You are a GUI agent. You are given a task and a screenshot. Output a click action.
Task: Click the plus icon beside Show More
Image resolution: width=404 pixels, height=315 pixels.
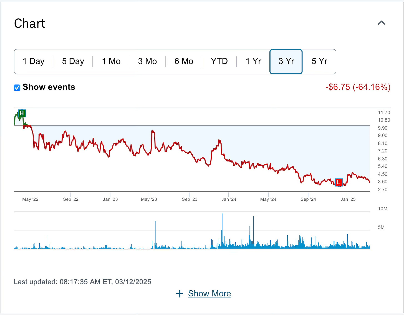180,294
